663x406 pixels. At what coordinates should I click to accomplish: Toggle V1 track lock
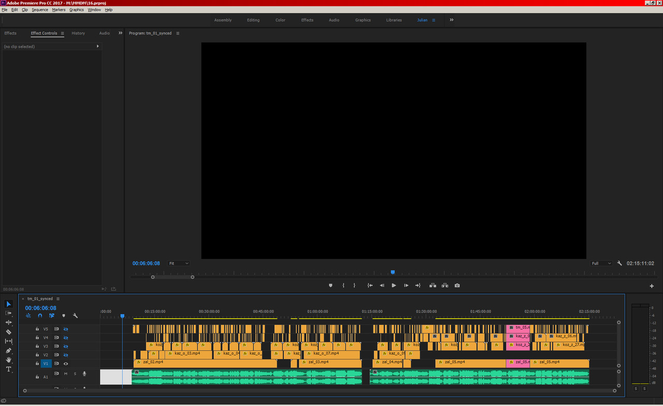37,364
